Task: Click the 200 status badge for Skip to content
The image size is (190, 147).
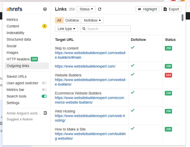Action: click(168, 48)
